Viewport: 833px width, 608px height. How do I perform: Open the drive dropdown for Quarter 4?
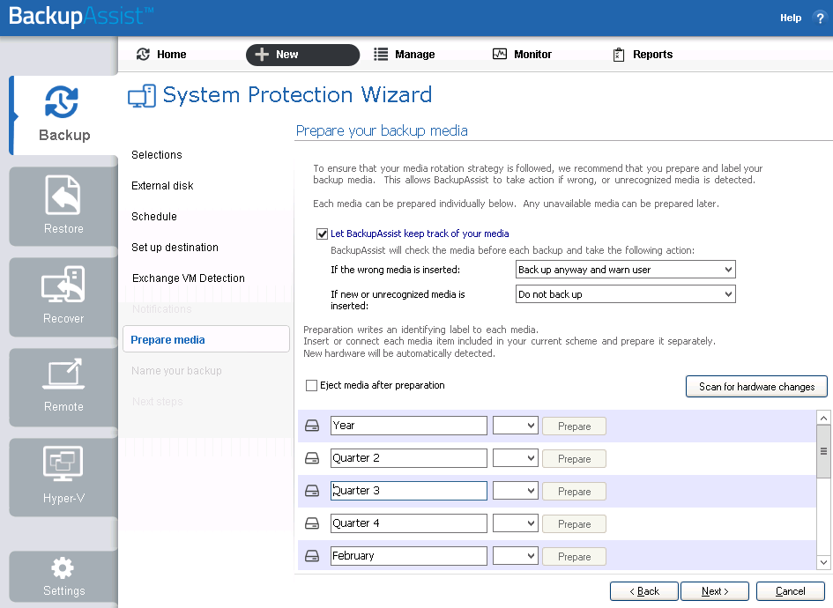pyautogui.click(x=516, y=523)
